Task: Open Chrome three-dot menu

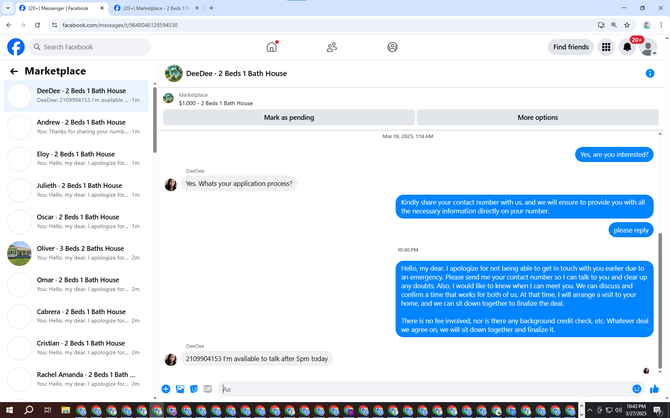Action: coord(661,25)
